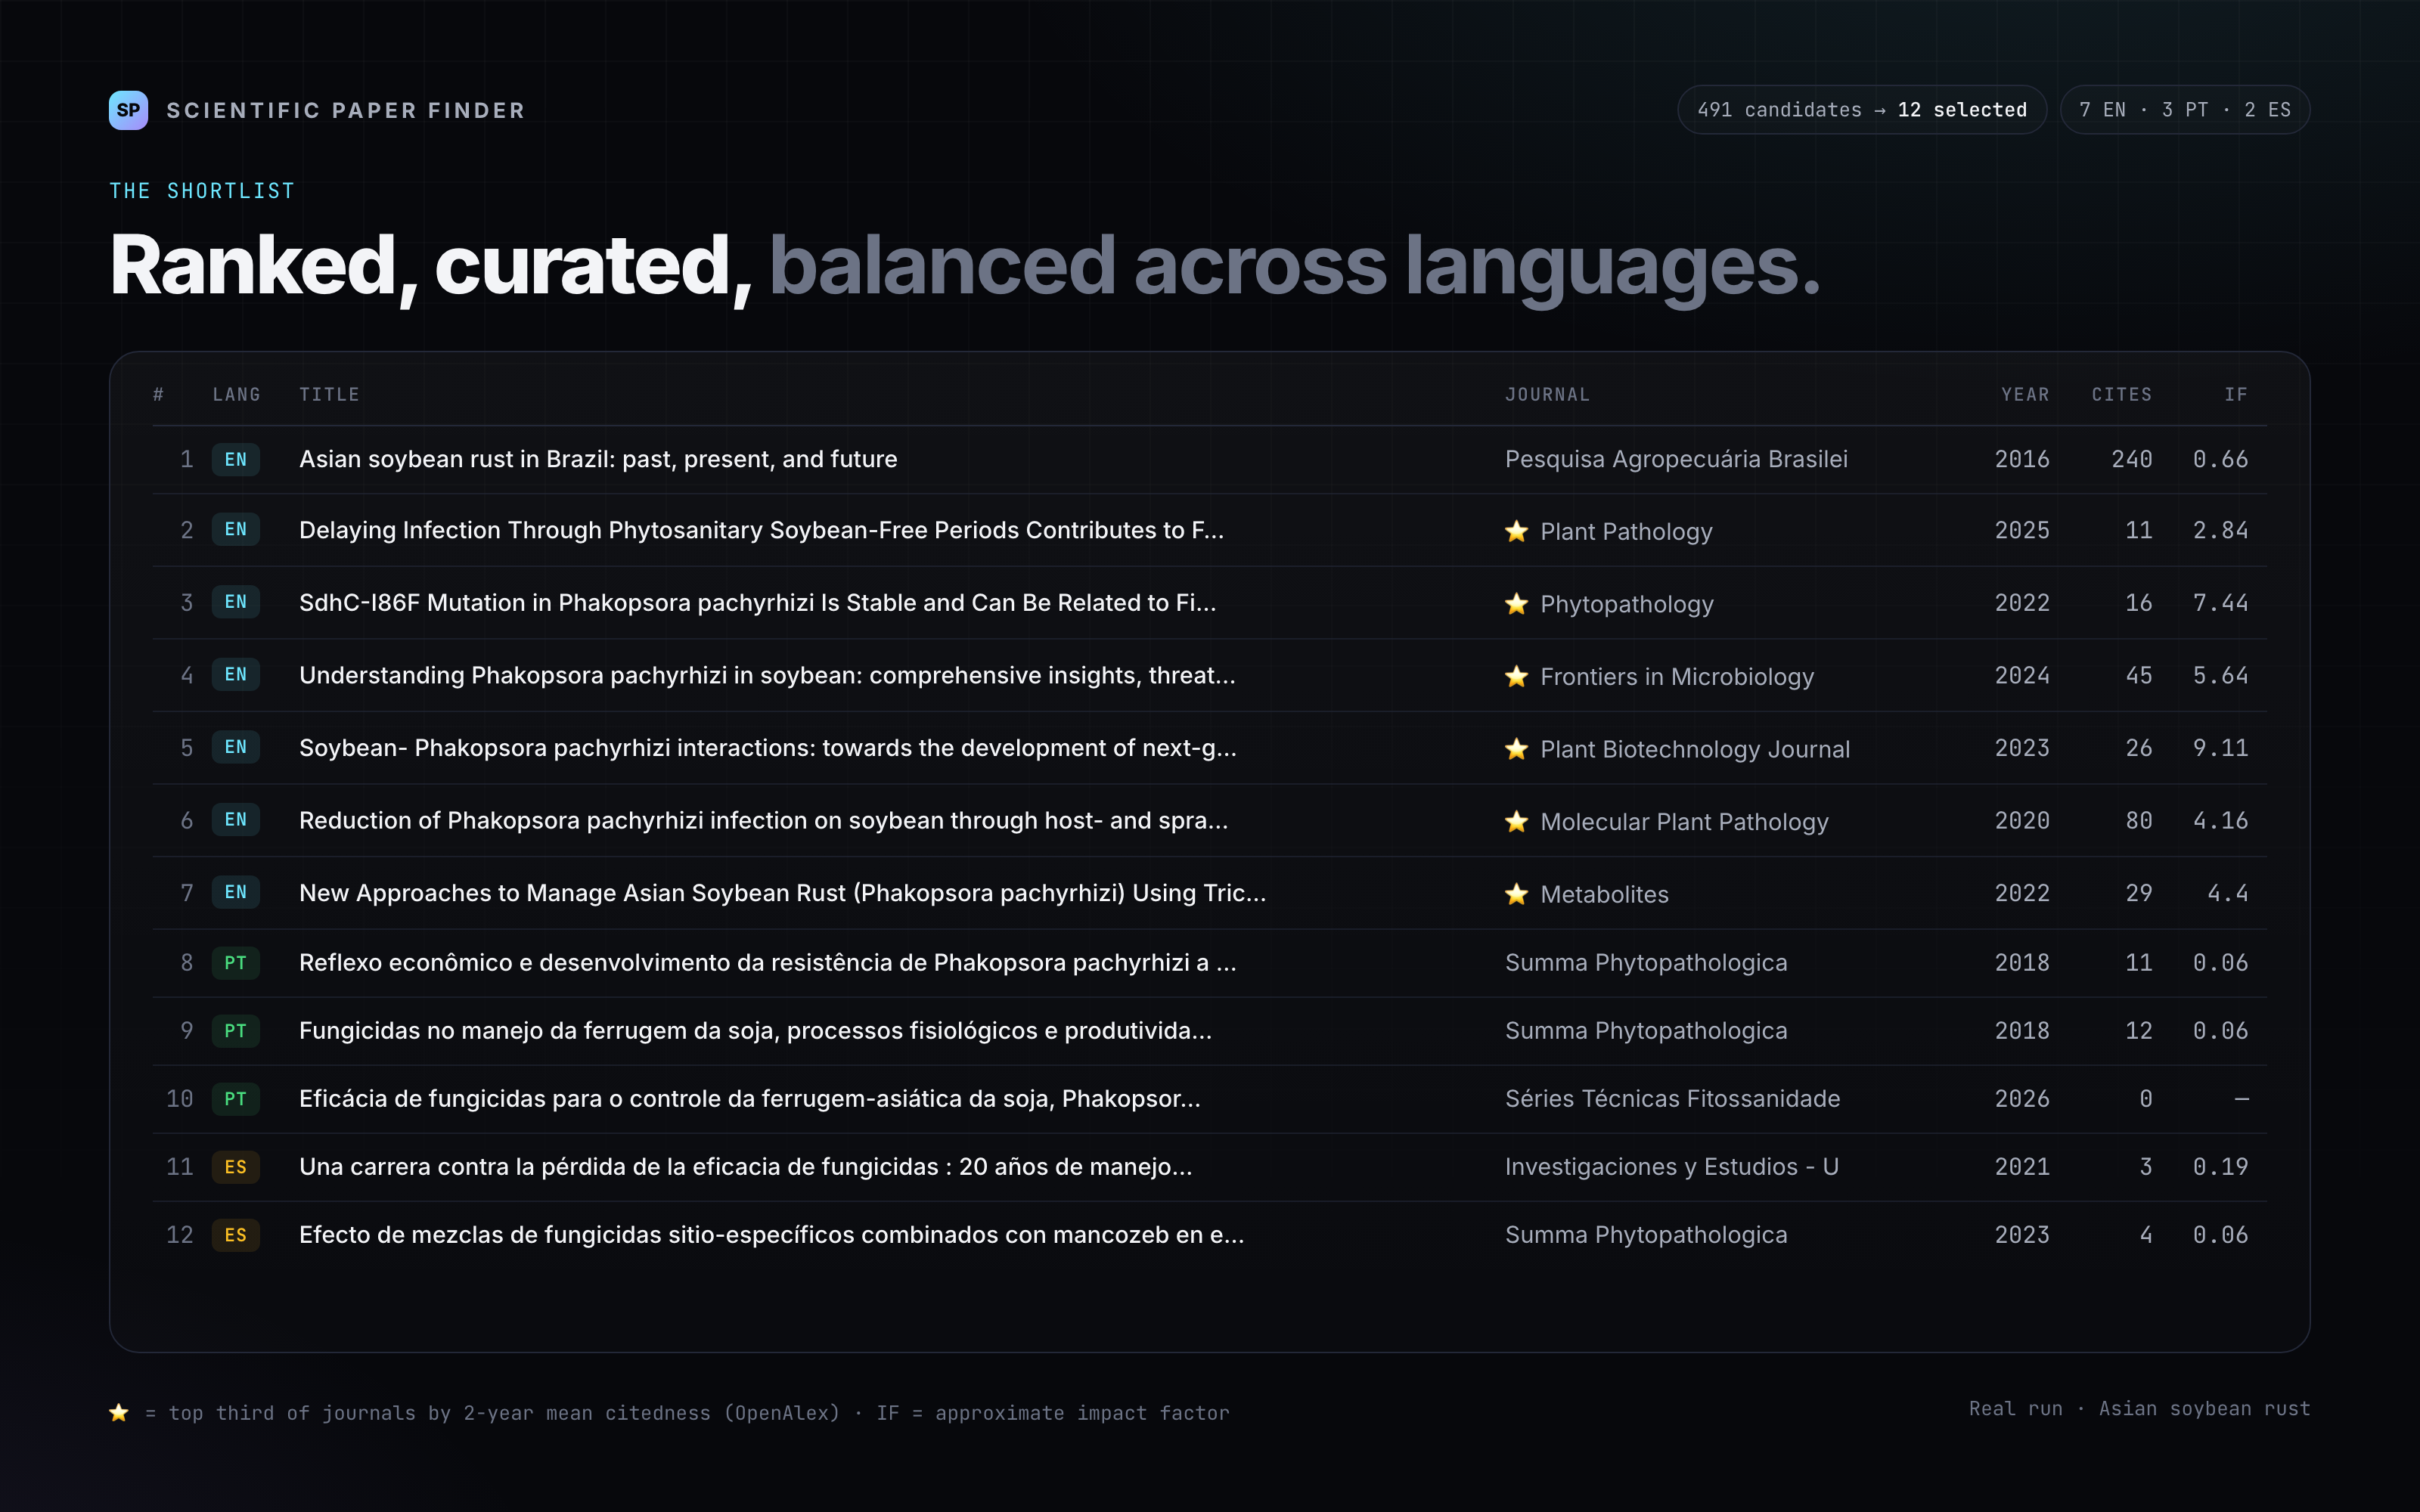Open 'Reduction of Phakopsora pachyrhizi infection' title
The width and height of the screenshot is (2420, 1512).
click(763, 820)
